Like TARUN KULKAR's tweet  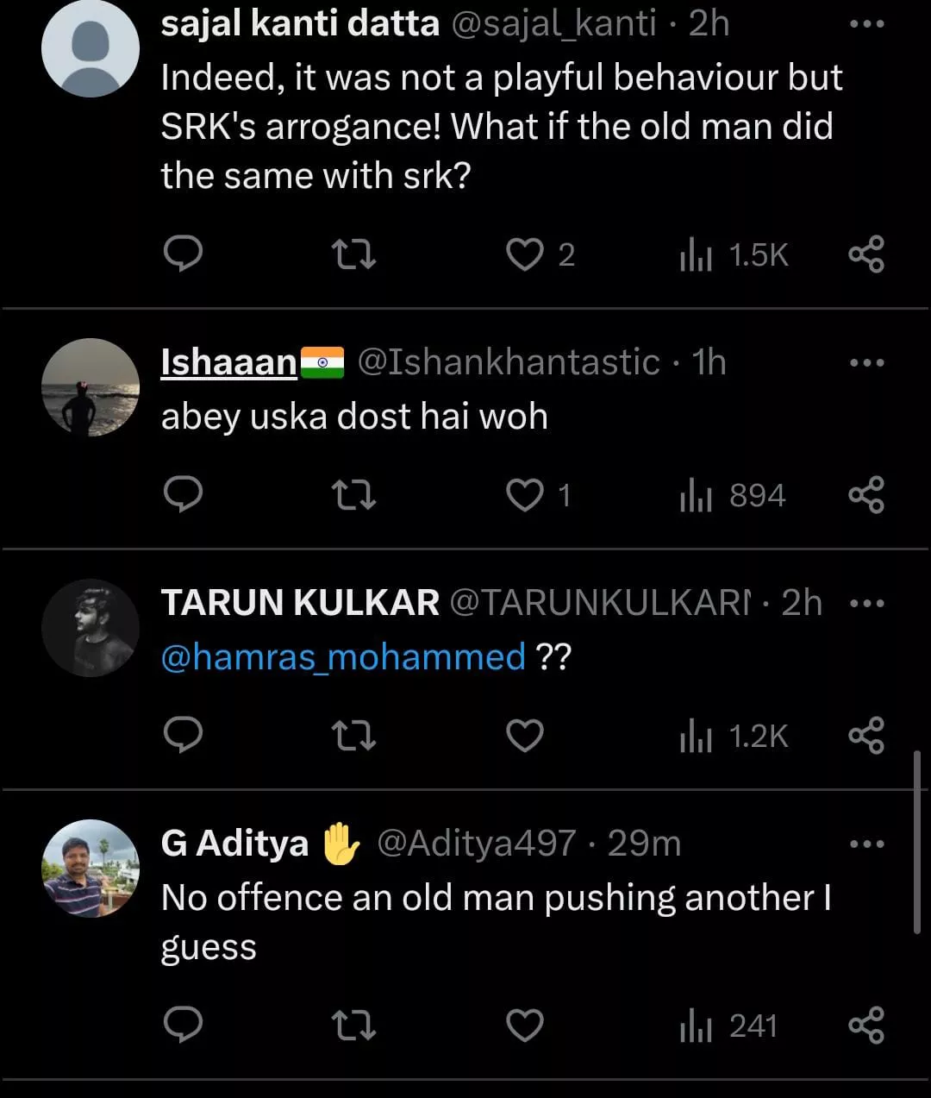[524, 736]
